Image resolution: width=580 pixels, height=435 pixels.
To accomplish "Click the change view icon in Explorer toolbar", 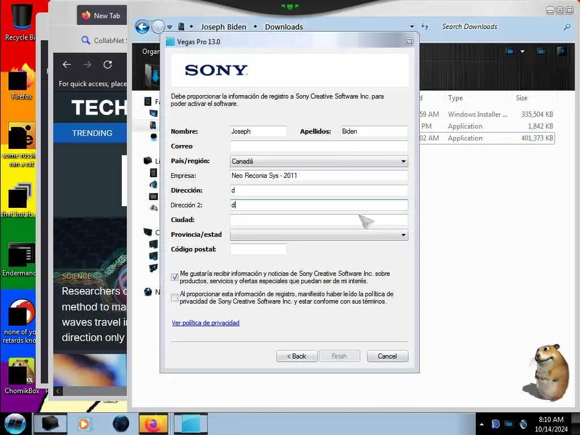I will [510, 52].
